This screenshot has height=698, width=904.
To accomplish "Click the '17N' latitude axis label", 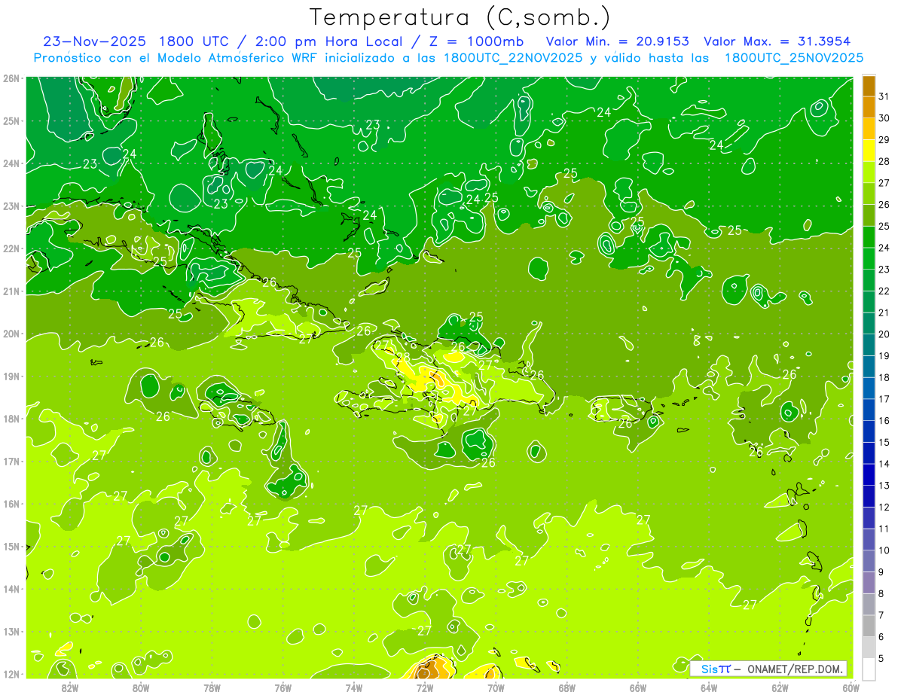I will 11,461.
